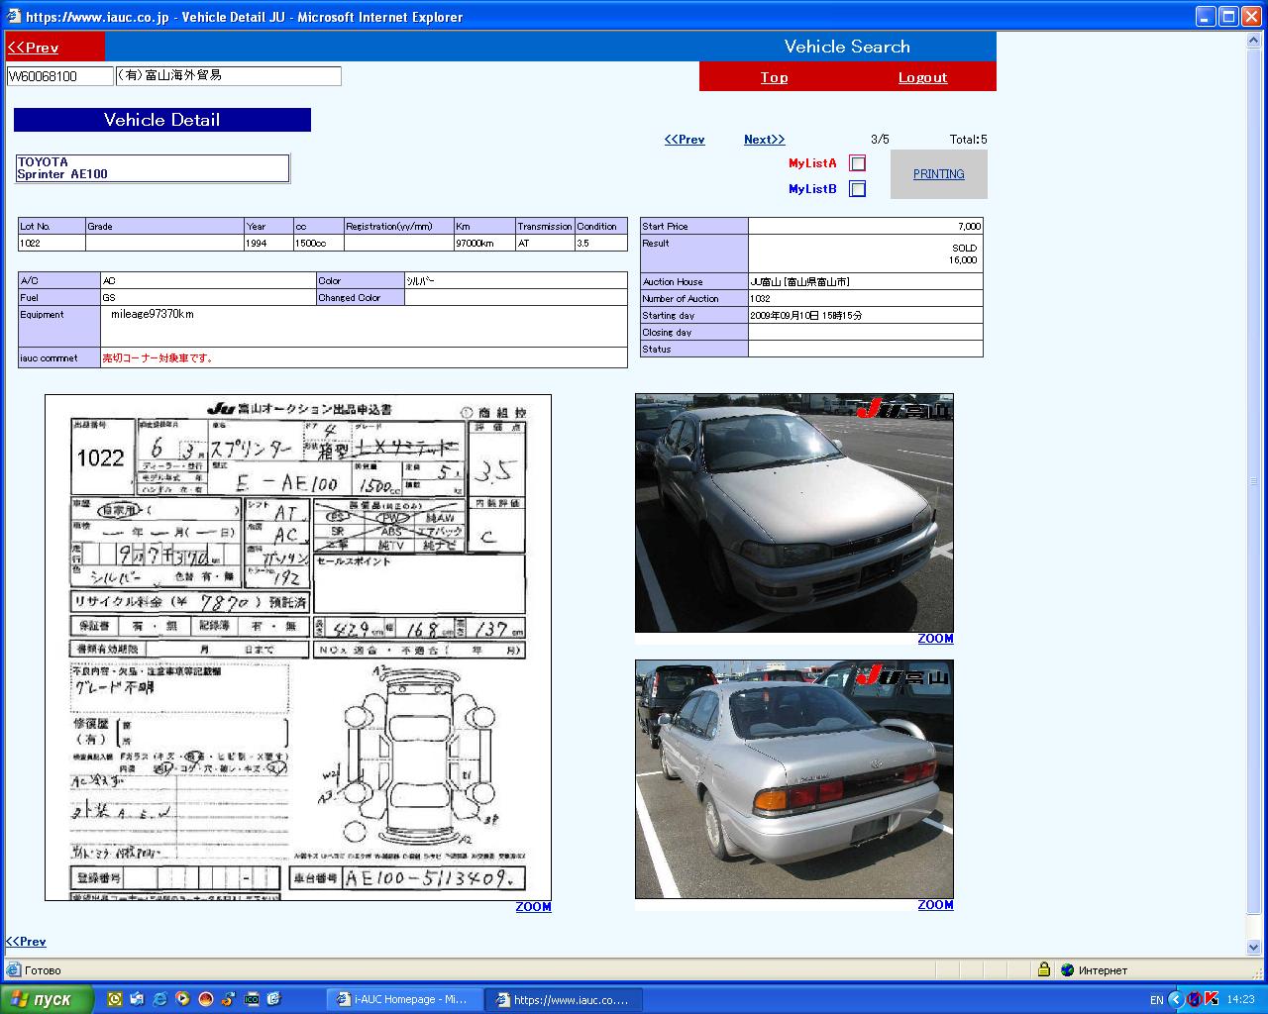
Task: Click the last quick launch icon
Action: coord(273,999)
